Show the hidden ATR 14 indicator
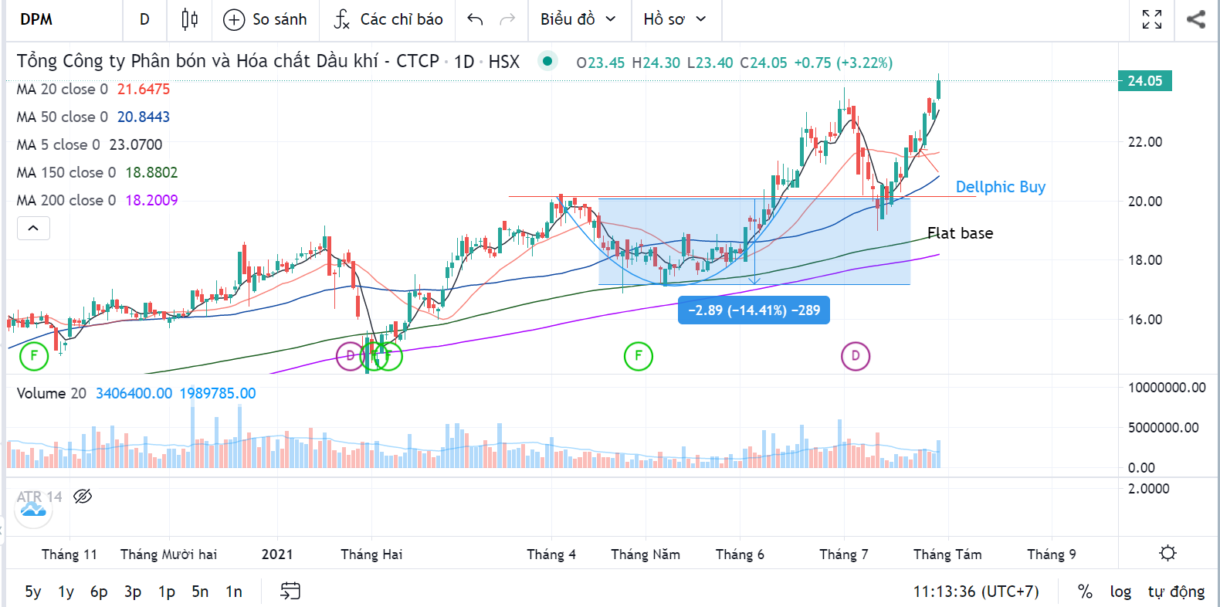1220x607 pixels. pos(83,497)
